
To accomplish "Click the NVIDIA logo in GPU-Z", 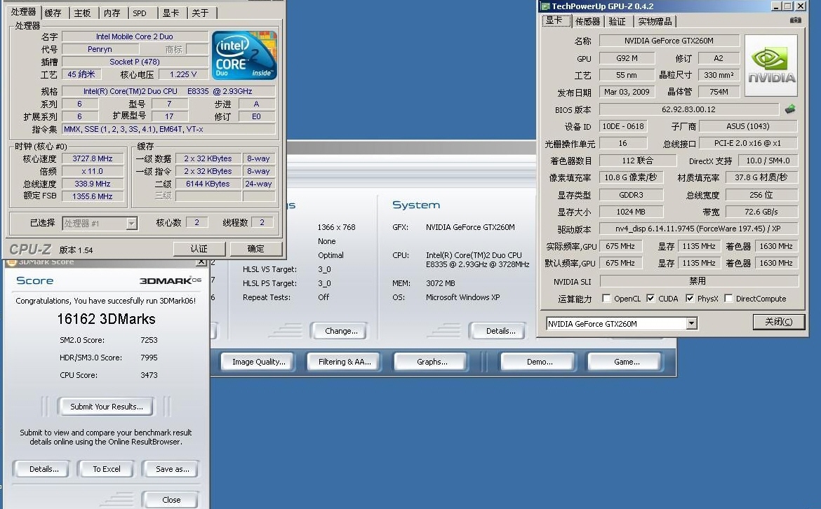I will pyautogui.click(x=770, y=65).
